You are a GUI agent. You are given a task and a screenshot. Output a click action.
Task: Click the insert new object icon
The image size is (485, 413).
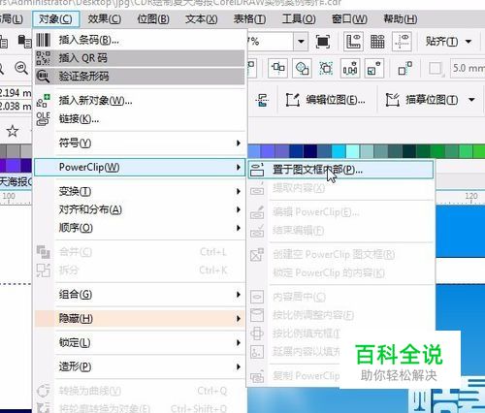tap(44, 101)
